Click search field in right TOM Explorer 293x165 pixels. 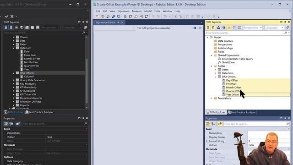(244, 33)
